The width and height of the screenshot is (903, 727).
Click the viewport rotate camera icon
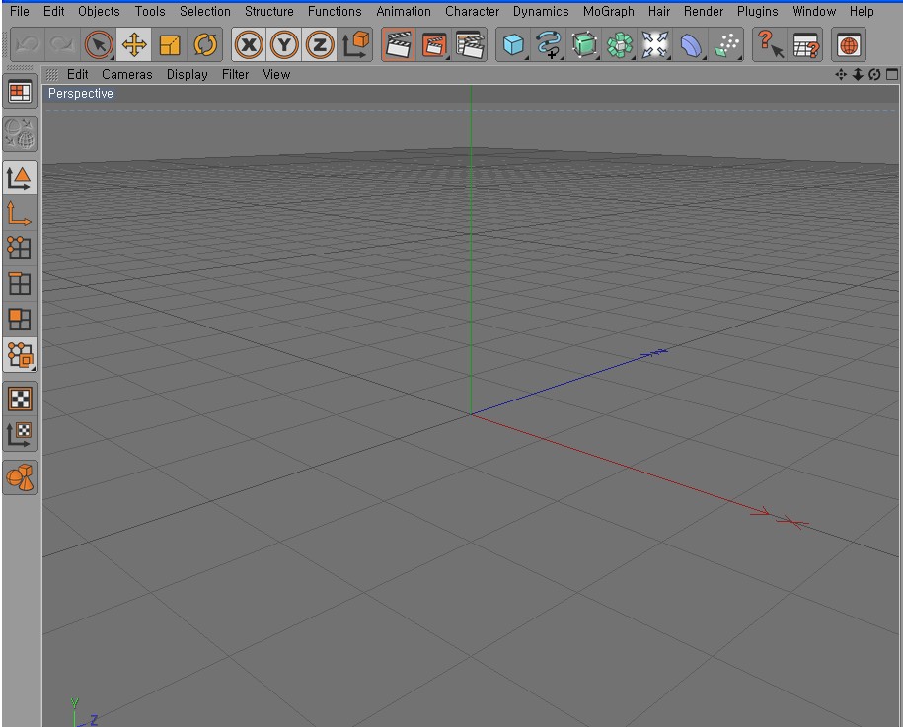(874, 74)
